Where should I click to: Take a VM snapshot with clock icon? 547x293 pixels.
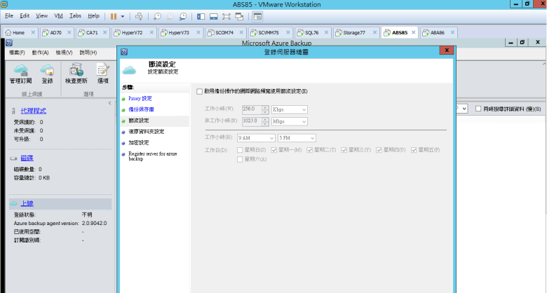coord(157,15)
